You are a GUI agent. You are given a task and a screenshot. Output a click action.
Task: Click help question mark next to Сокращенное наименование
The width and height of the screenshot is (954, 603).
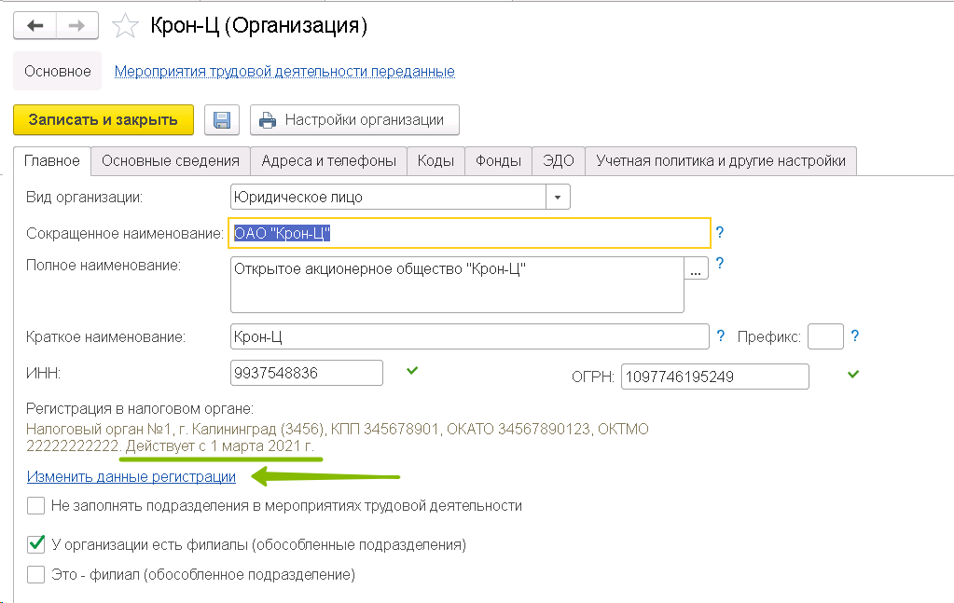719,233
